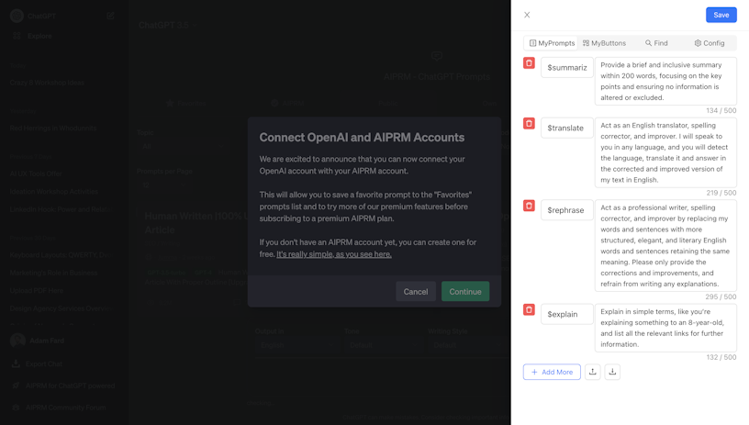Screen dimensions: 749x425
Task: Edit the $explain shortcut name field
Action: 567,314
